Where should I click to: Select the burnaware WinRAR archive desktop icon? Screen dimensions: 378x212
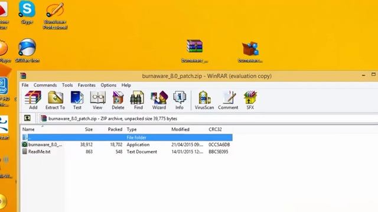coord(194,51)
